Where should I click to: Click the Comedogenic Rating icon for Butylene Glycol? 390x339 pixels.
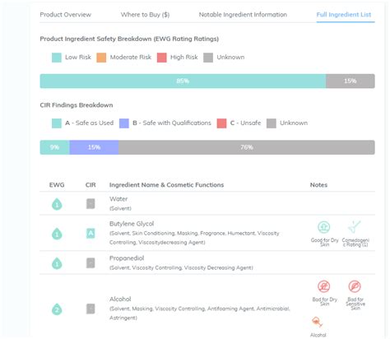(355, 227)
